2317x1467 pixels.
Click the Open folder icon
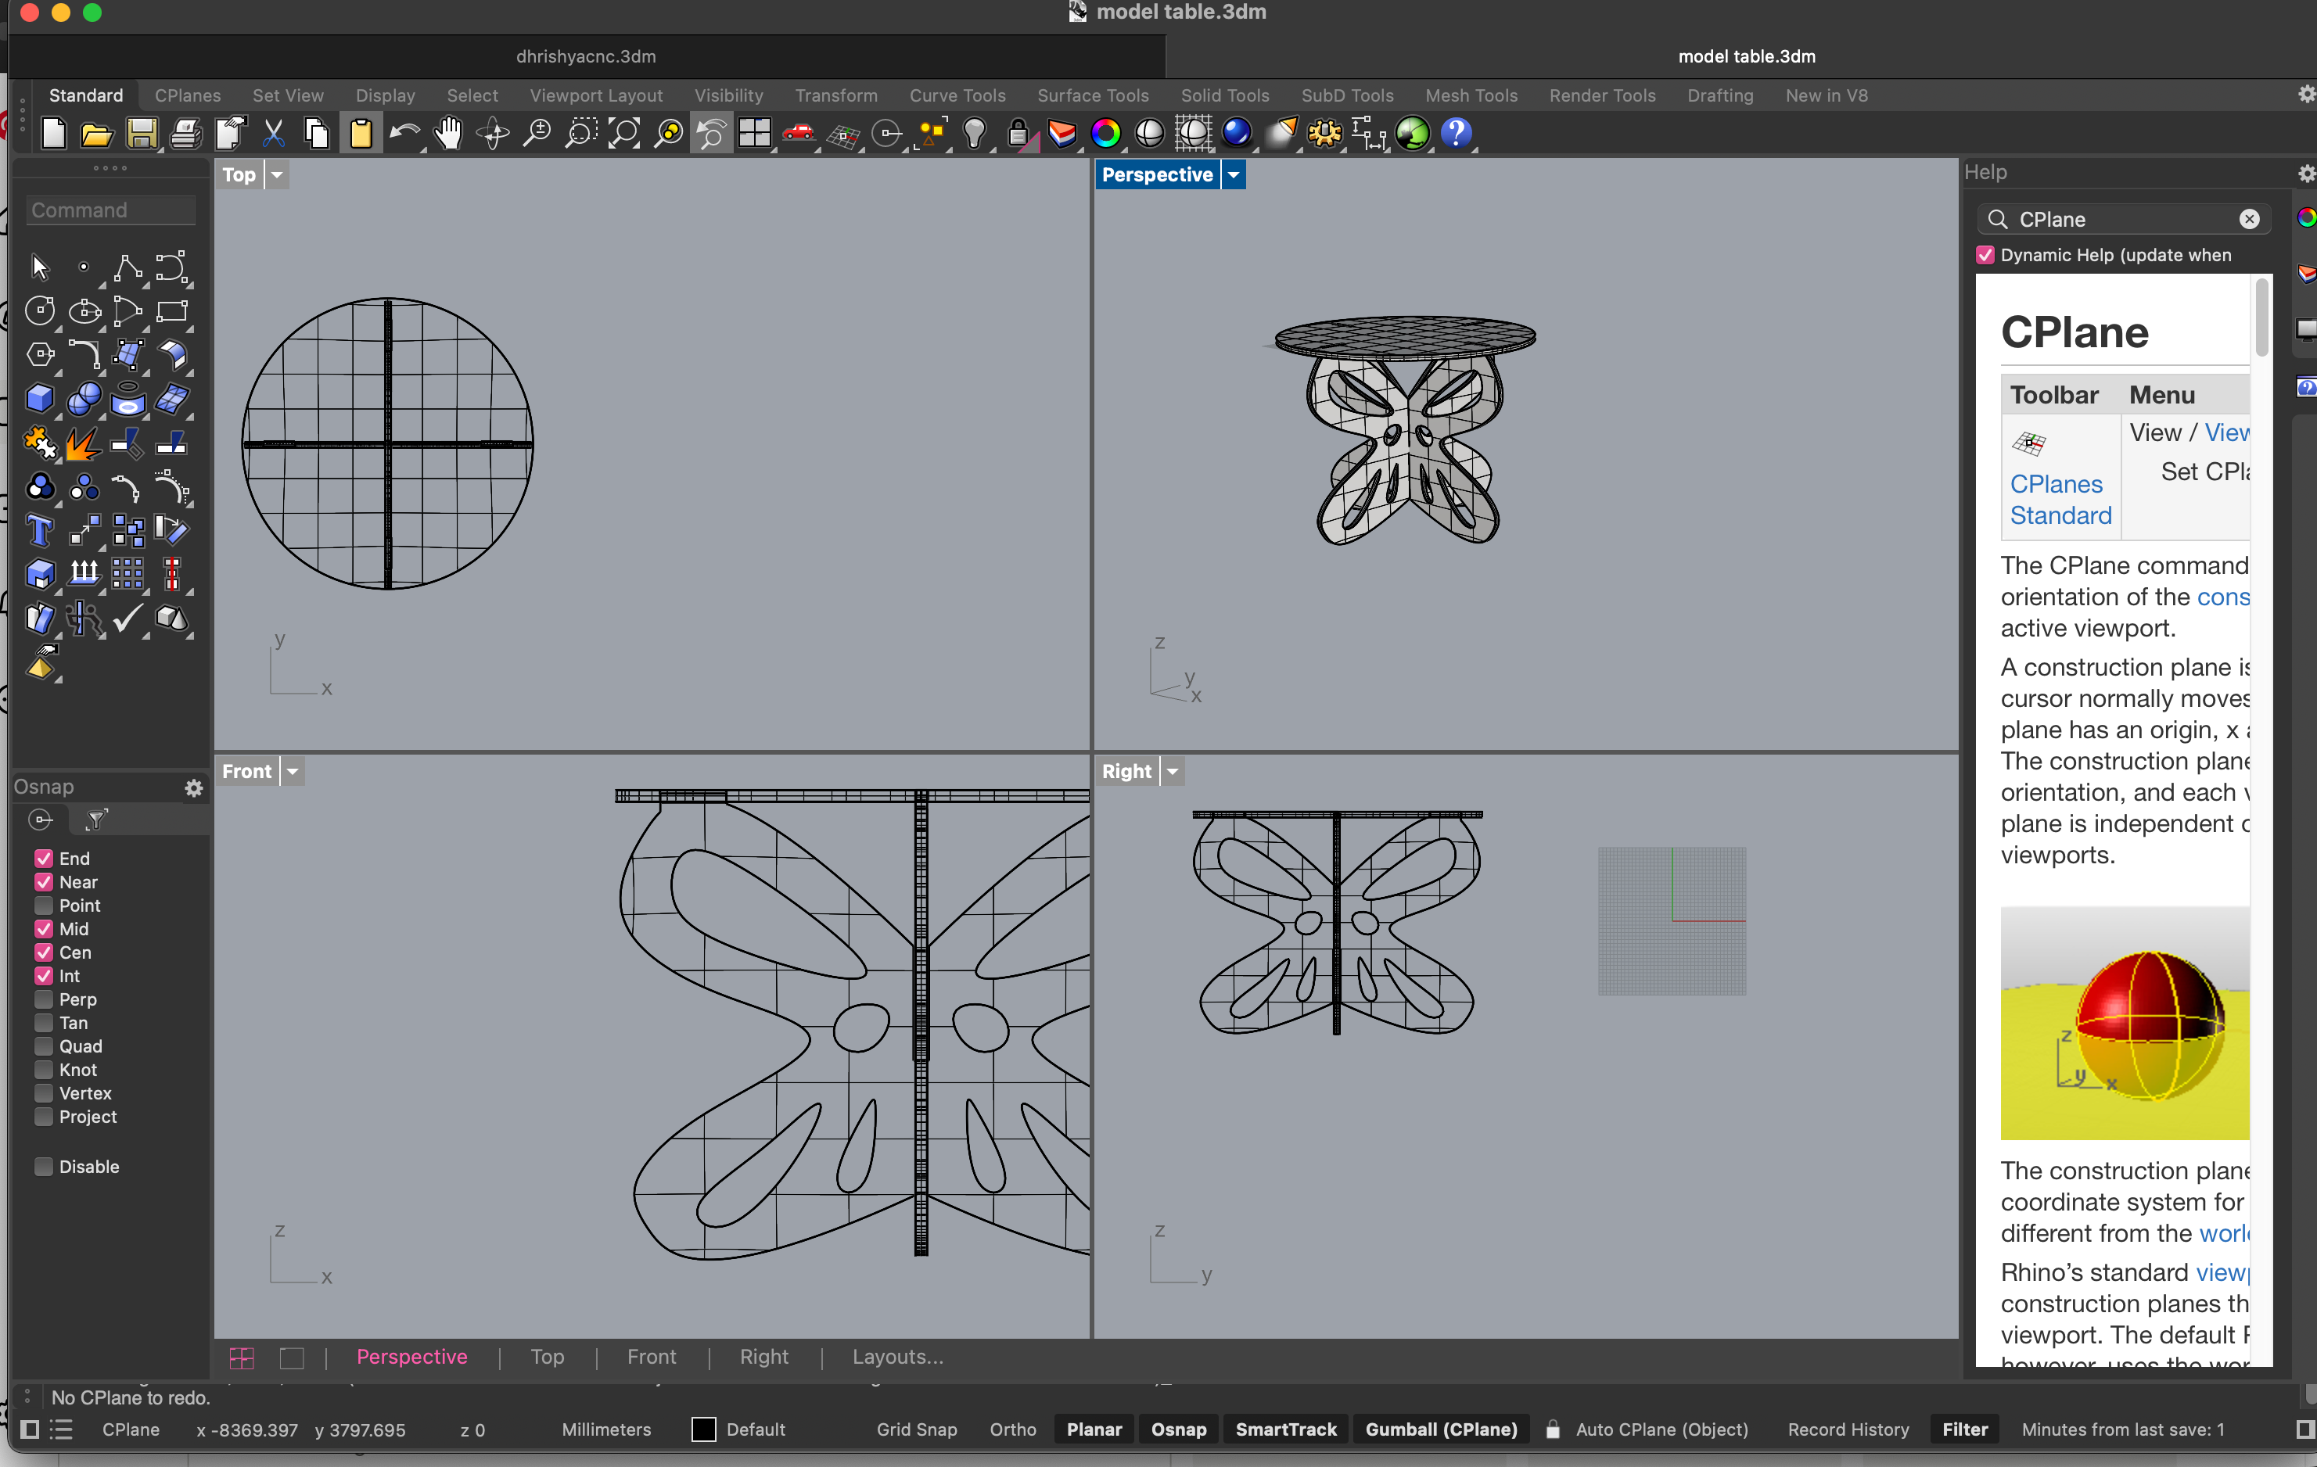point(96,134)
